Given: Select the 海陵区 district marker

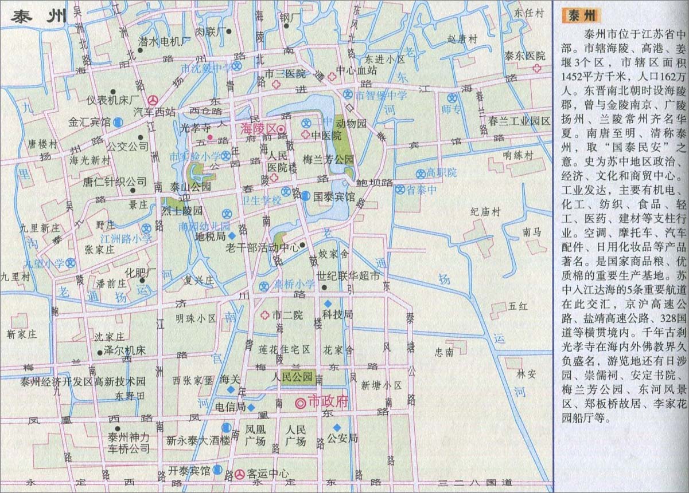Looking at the screenshot, I should (x=281, y=130).
